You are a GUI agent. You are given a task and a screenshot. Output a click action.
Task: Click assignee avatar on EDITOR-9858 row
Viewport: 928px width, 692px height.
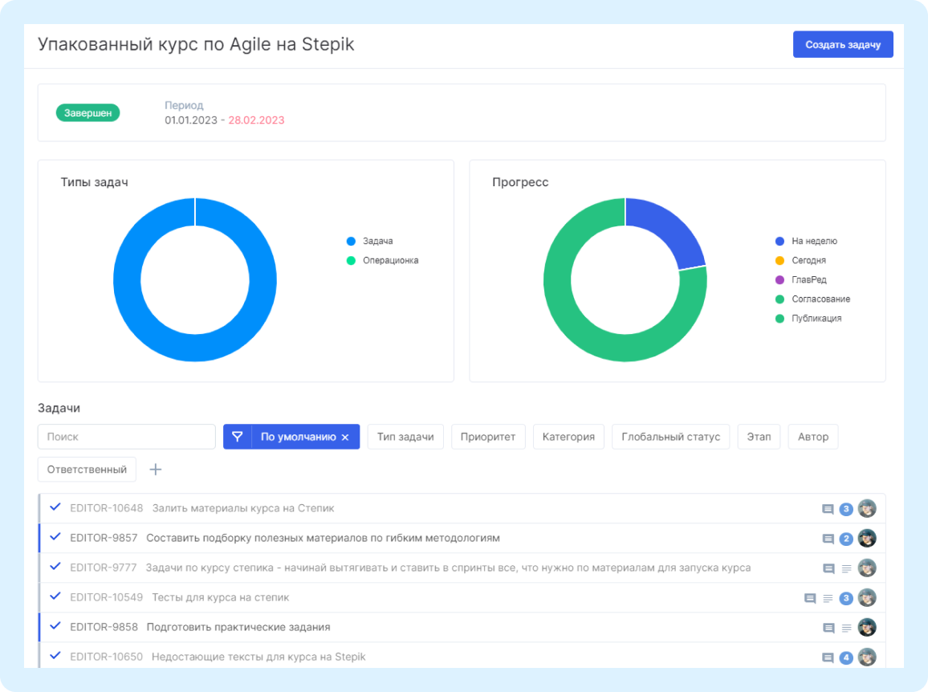[x=867, y=627]
